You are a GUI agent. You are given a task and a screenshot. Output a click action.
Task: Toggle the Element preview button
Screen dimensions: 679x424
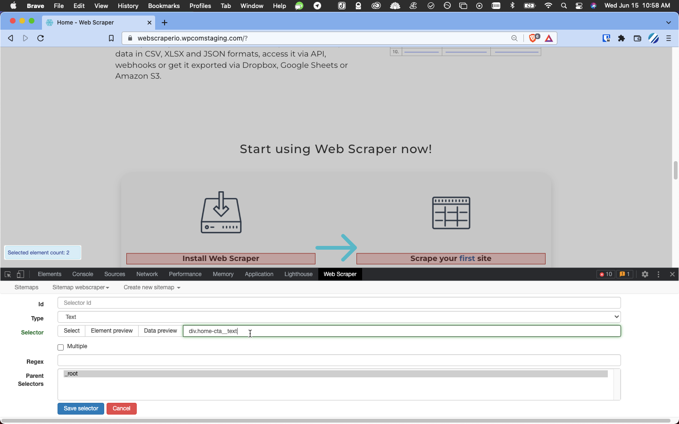112,331
